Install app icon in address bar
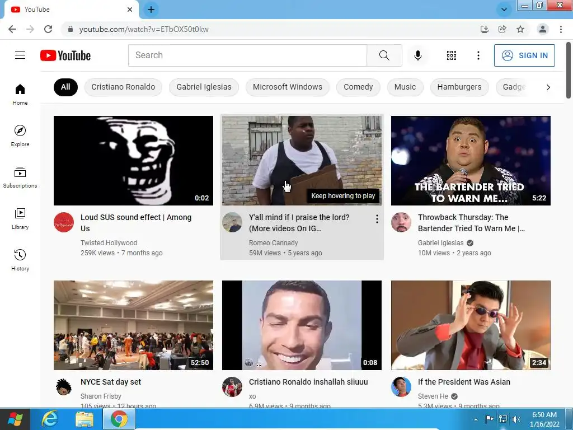The width and height of the screenshot is (573, 430). click(484, 29)
